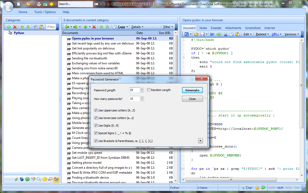Screen dimensions: 308x193
Task: Click the undo icon in Document toolbar
Action: tap(212, 35)
